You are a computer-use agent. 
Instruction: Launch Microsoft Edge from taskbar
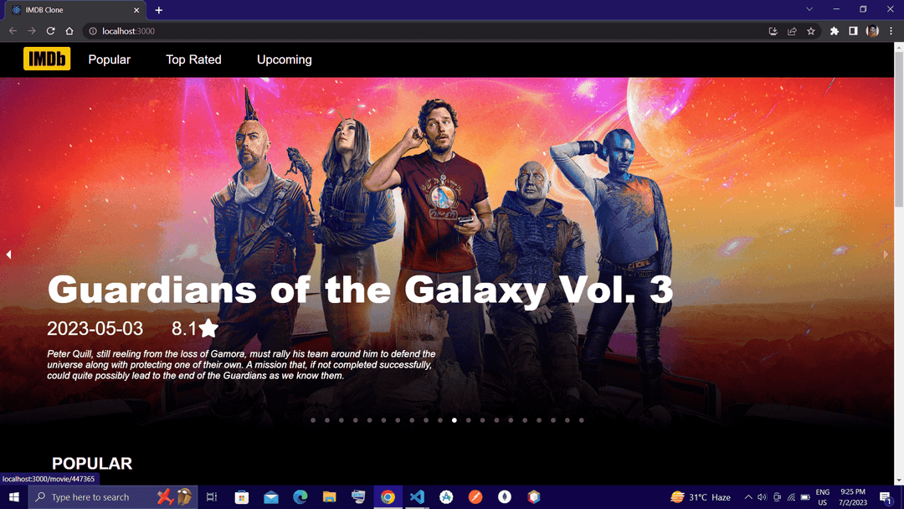(x=300, y=497)
